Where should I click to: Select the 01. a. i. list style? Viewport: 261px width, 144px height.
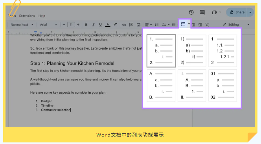point(223,85)
